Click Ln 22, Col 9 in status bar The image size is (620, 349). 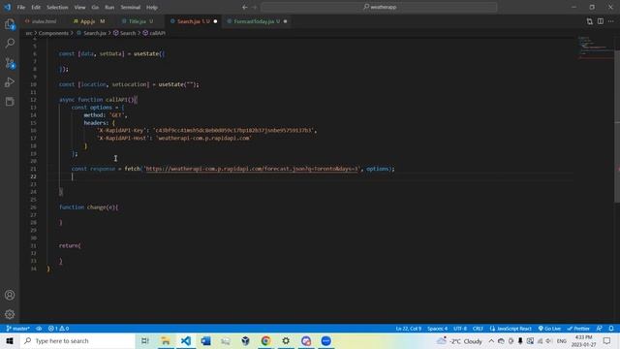pyautogui.click(x=409, y=329)
